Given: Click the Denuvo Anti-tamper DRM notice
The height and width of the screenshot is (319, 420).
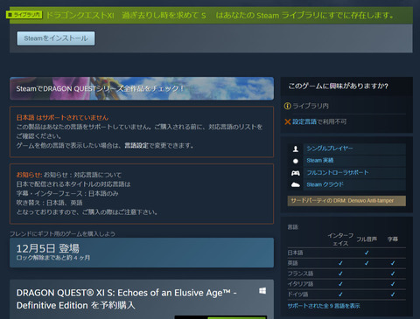Looking at the screenshot, I should tap(346, 201).
